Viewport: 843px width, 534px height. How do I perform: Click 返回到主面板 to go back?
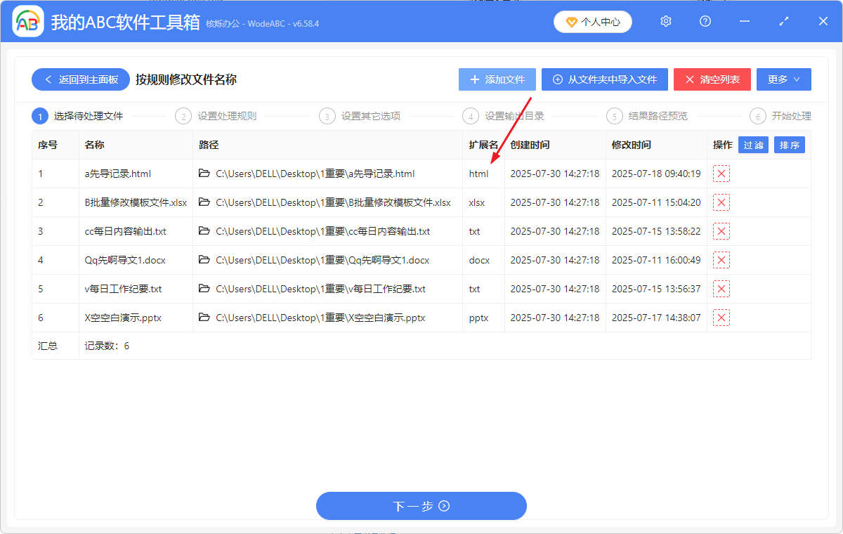point(80,79)
